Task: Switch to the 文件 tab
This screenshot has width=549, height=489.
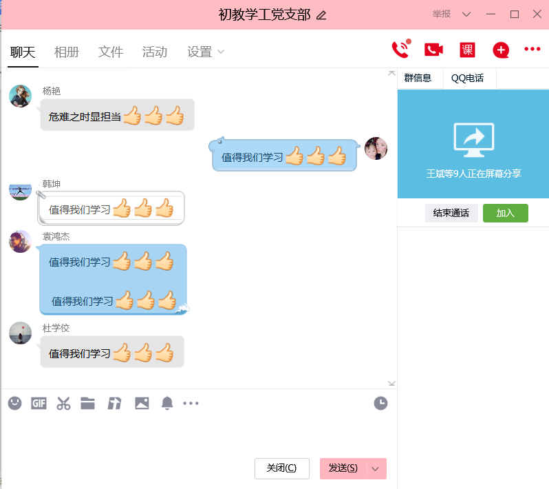Action: click(111, 52)
